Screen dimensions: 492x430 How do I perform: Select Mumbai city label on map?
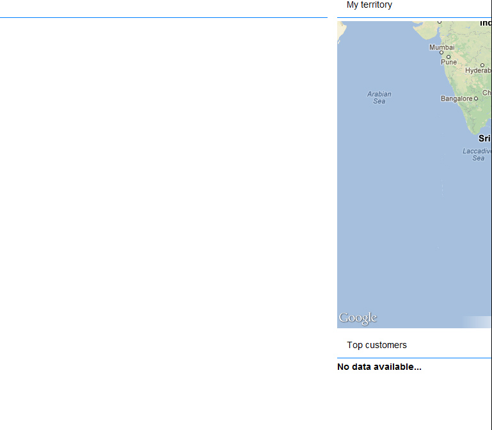[442, 47]
